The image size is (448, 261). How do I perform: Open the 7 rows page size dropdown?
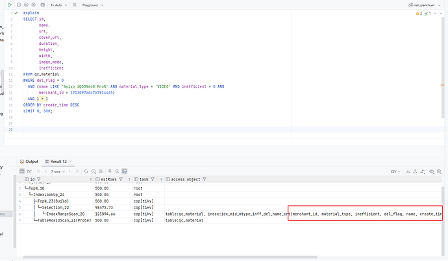click(x=58, y=171)
